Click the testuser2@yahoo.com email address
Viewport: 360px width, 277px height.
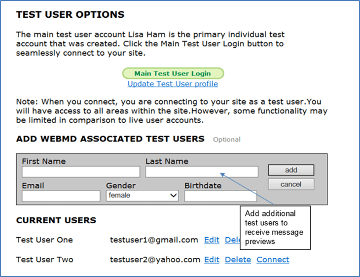click(155, 260)
